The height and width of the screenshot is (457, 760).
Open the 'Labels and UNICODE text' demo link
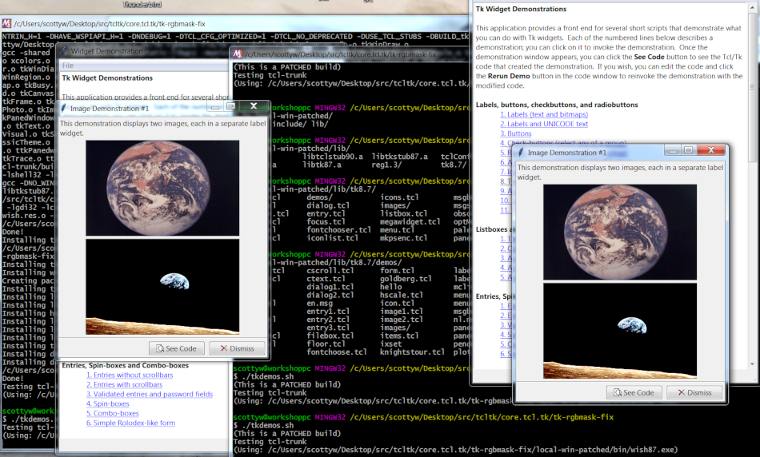(544, 124)
